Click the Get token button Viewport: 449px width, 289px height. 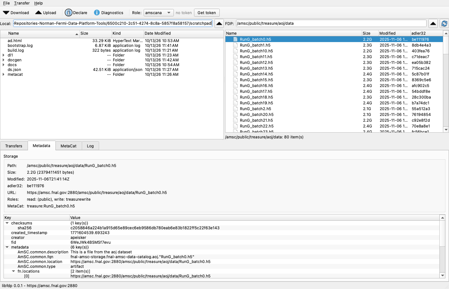point(207,13)
